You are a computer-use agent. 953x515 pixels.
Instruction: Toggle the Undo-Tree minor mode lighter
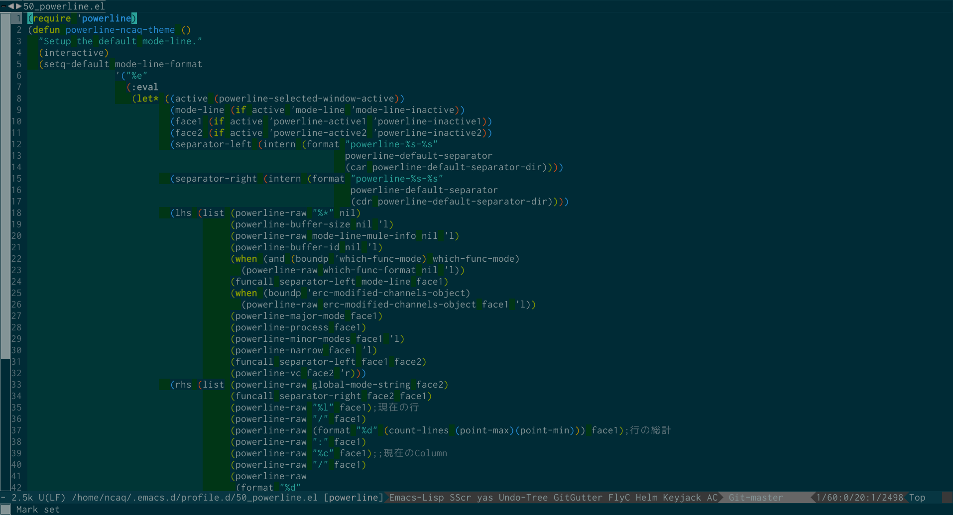click(x=523, y=497)
